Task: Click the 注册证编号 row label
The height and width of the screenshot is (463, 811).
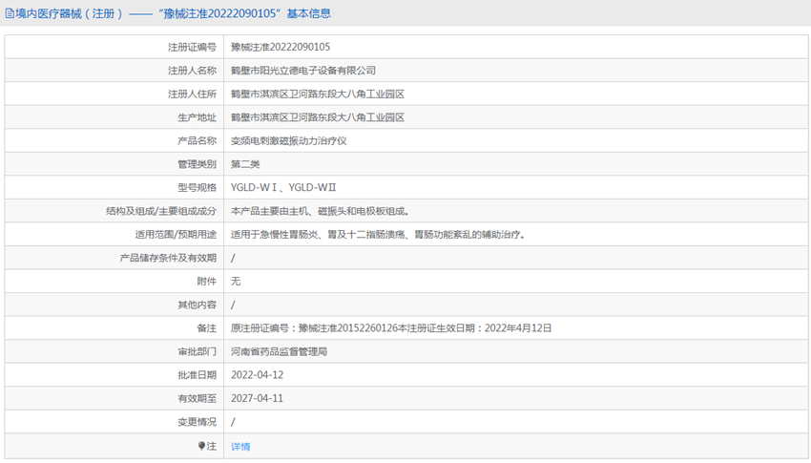Action: (192, 47)
